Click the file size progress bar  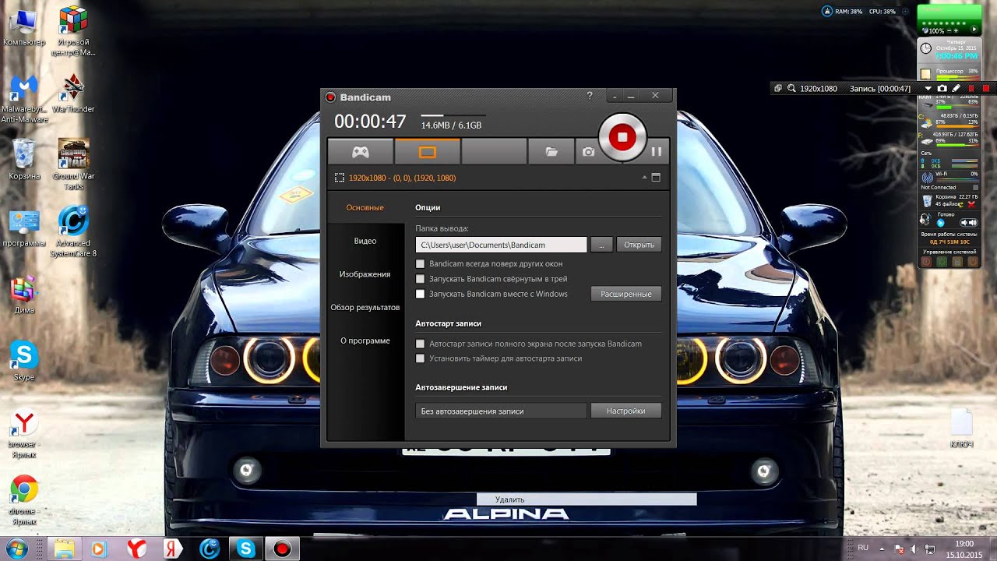(453, 116)
